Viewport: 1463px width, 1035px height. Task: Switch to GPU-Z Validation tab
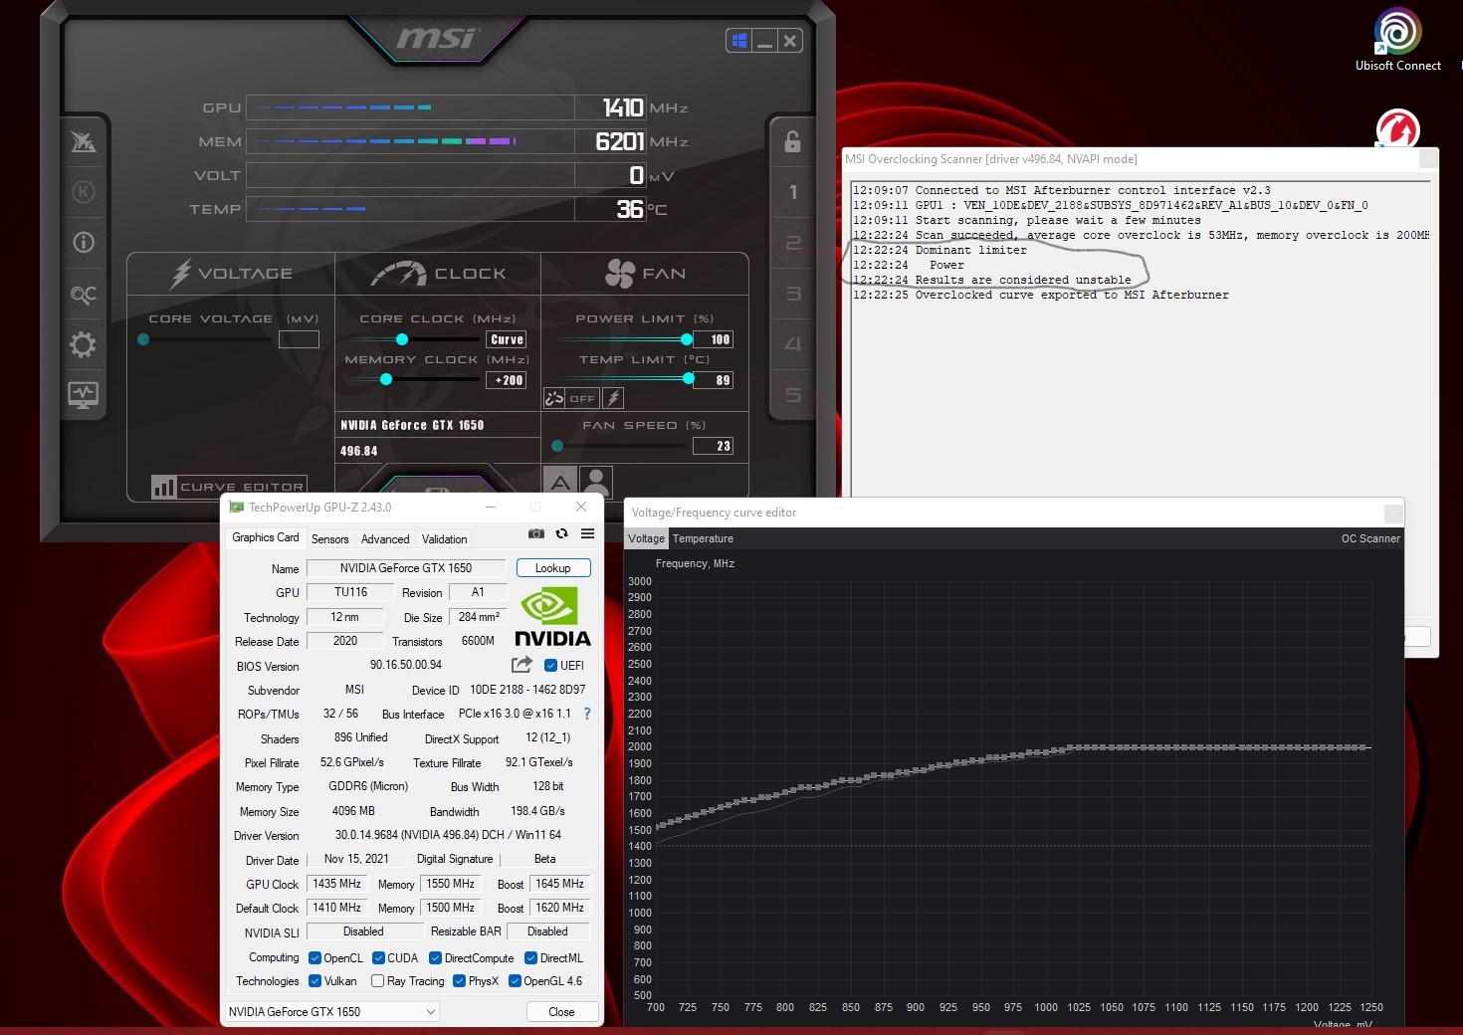point(444,539)
